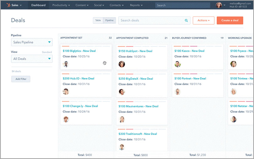Image resolution: width=254 pixels, height=159 pixels.
Task: Open the $100 Kasco - New Deal link
Action: [x=189, y=51]
